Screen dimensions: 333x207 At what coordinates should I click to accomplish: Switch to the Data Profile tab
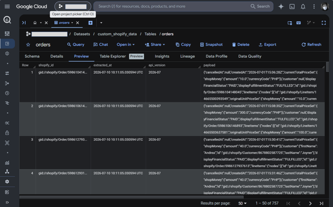tap(216, 56)
